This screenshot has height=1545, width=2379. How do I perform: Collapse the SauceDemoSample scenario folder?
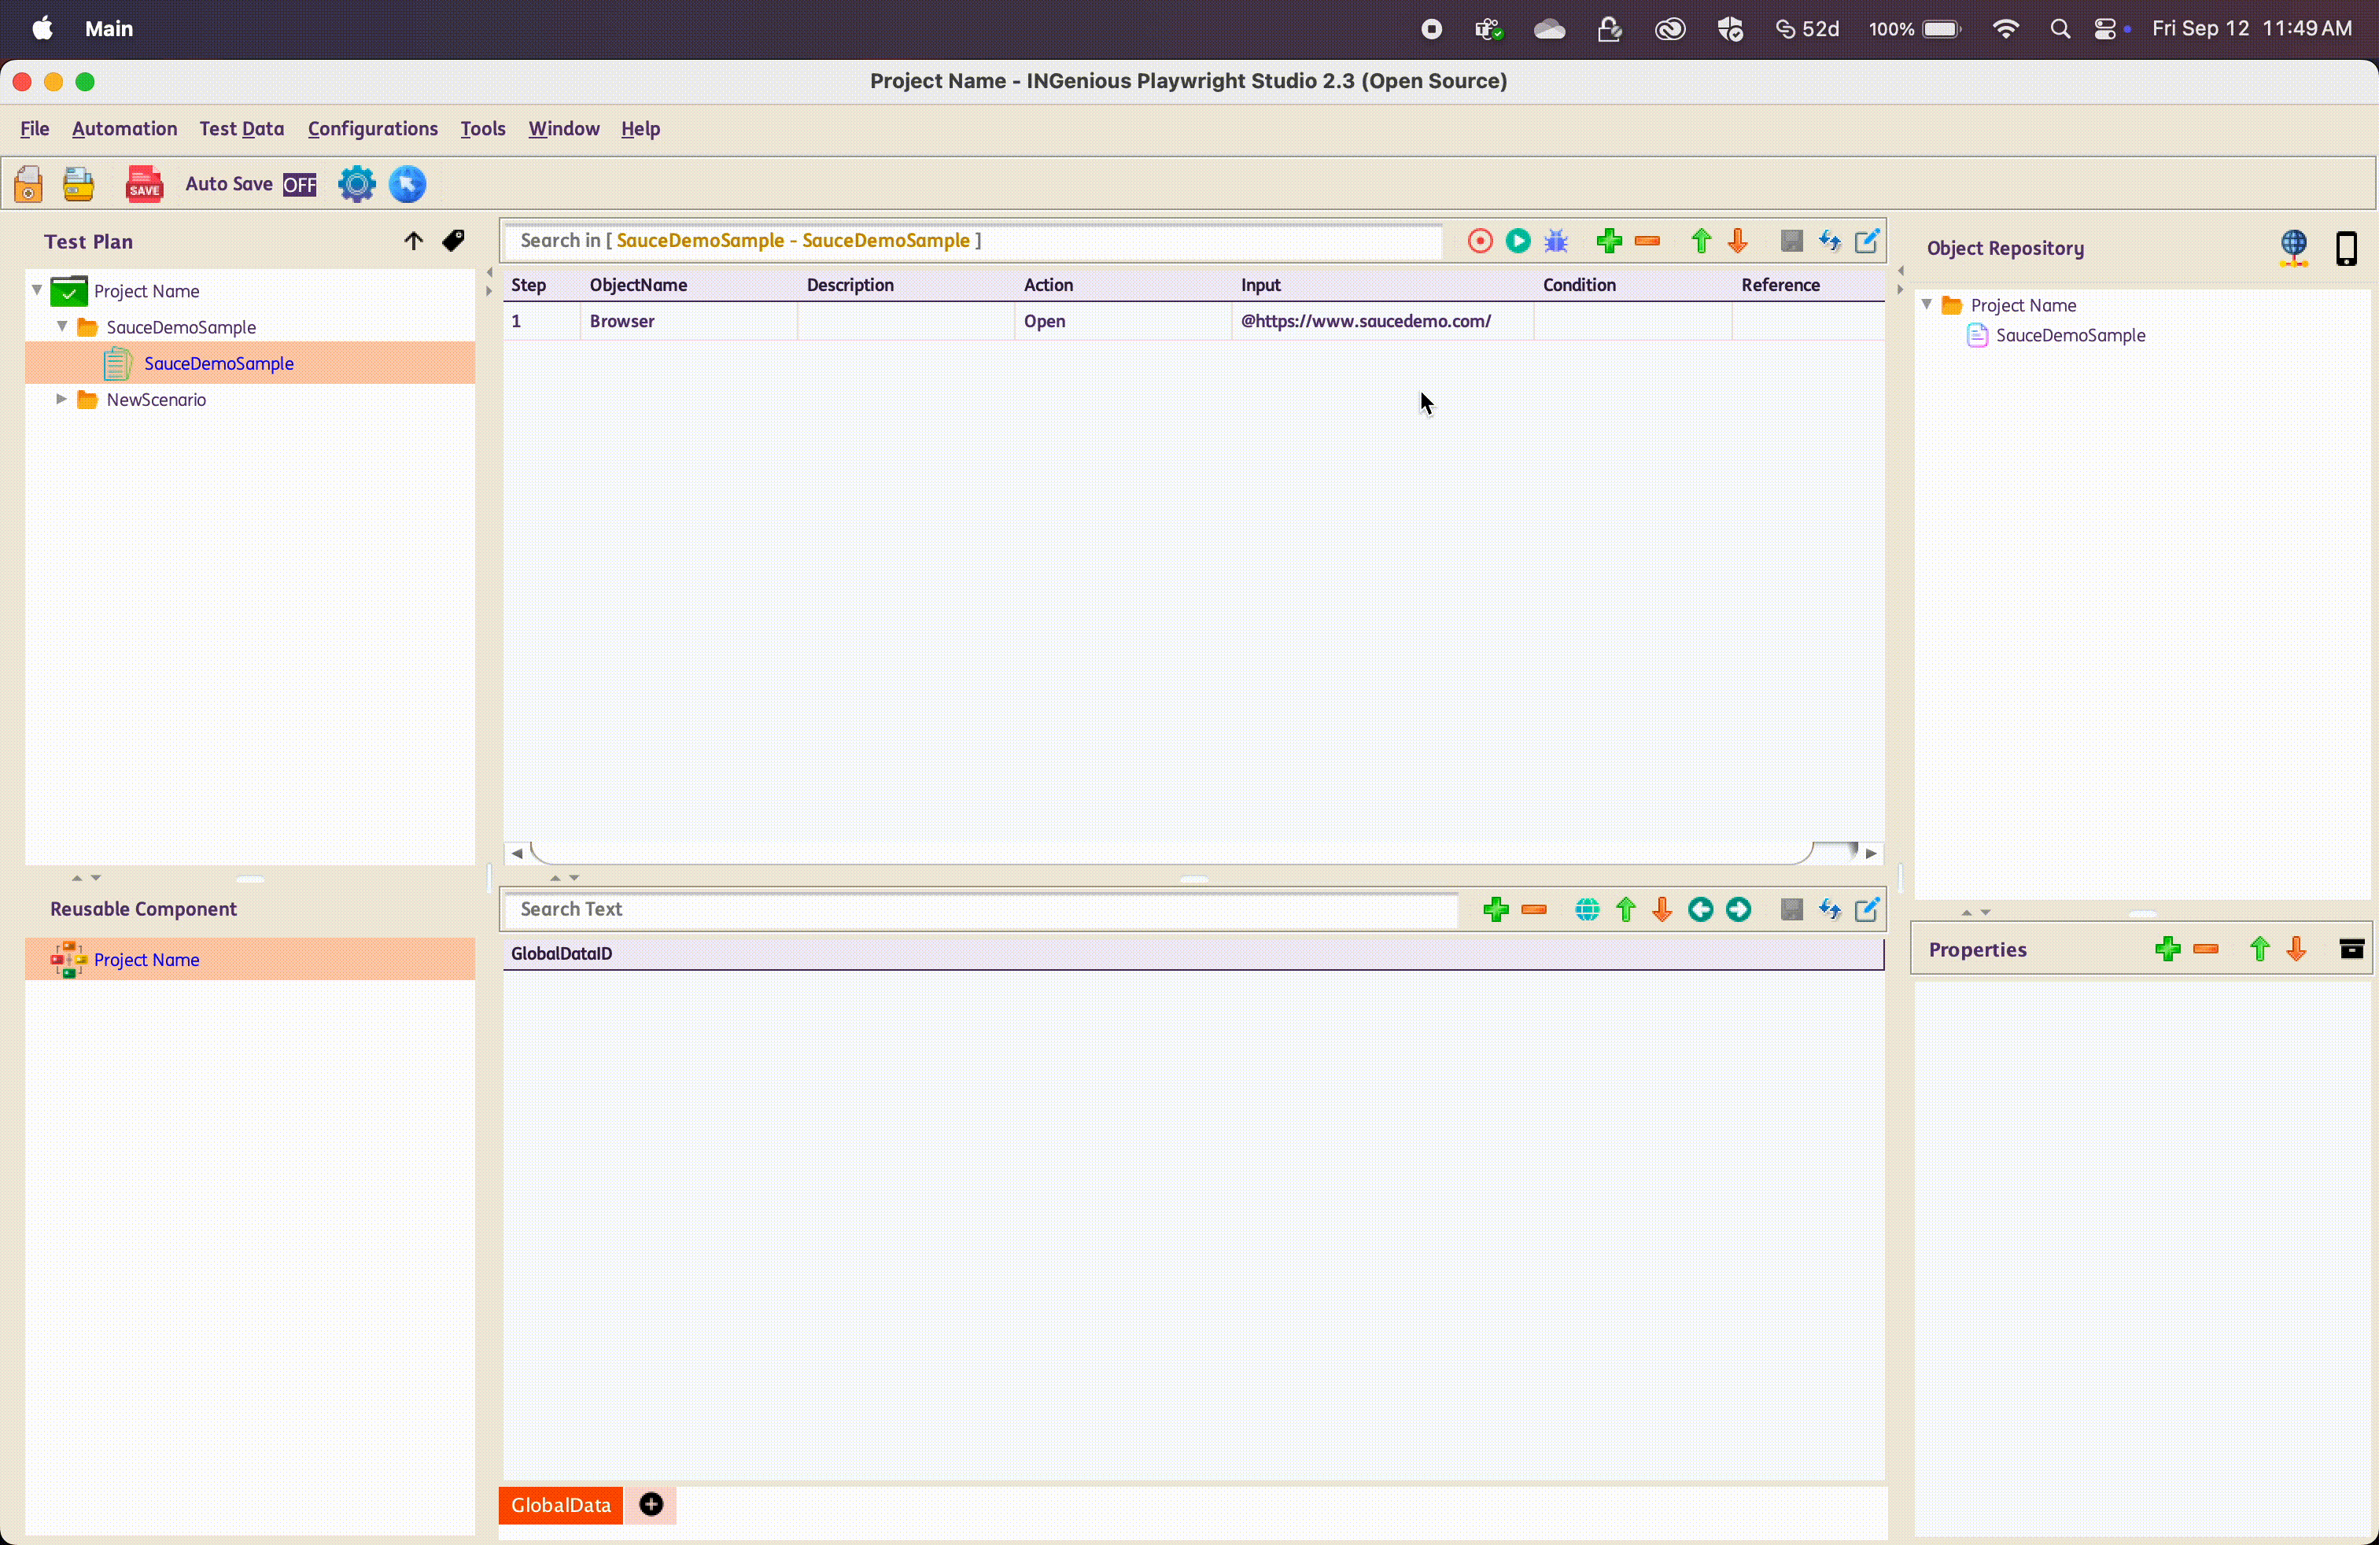(62, 326)
